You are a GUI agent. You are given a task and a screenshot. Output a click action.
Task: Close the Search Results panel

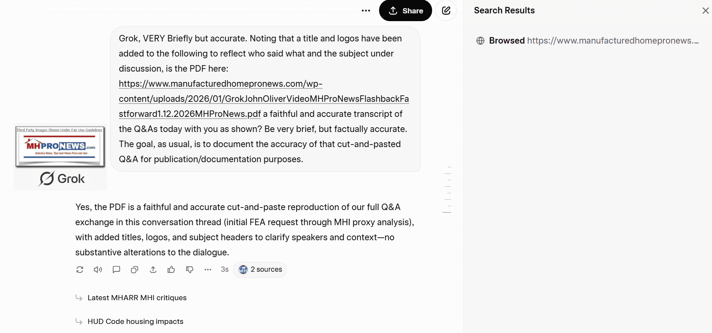click(x=706, y=11)
